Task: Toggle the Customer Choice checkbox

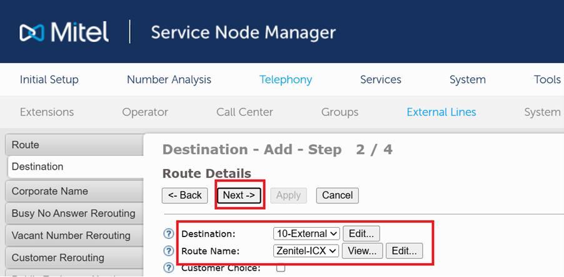Action: click(x=281, y=268)
